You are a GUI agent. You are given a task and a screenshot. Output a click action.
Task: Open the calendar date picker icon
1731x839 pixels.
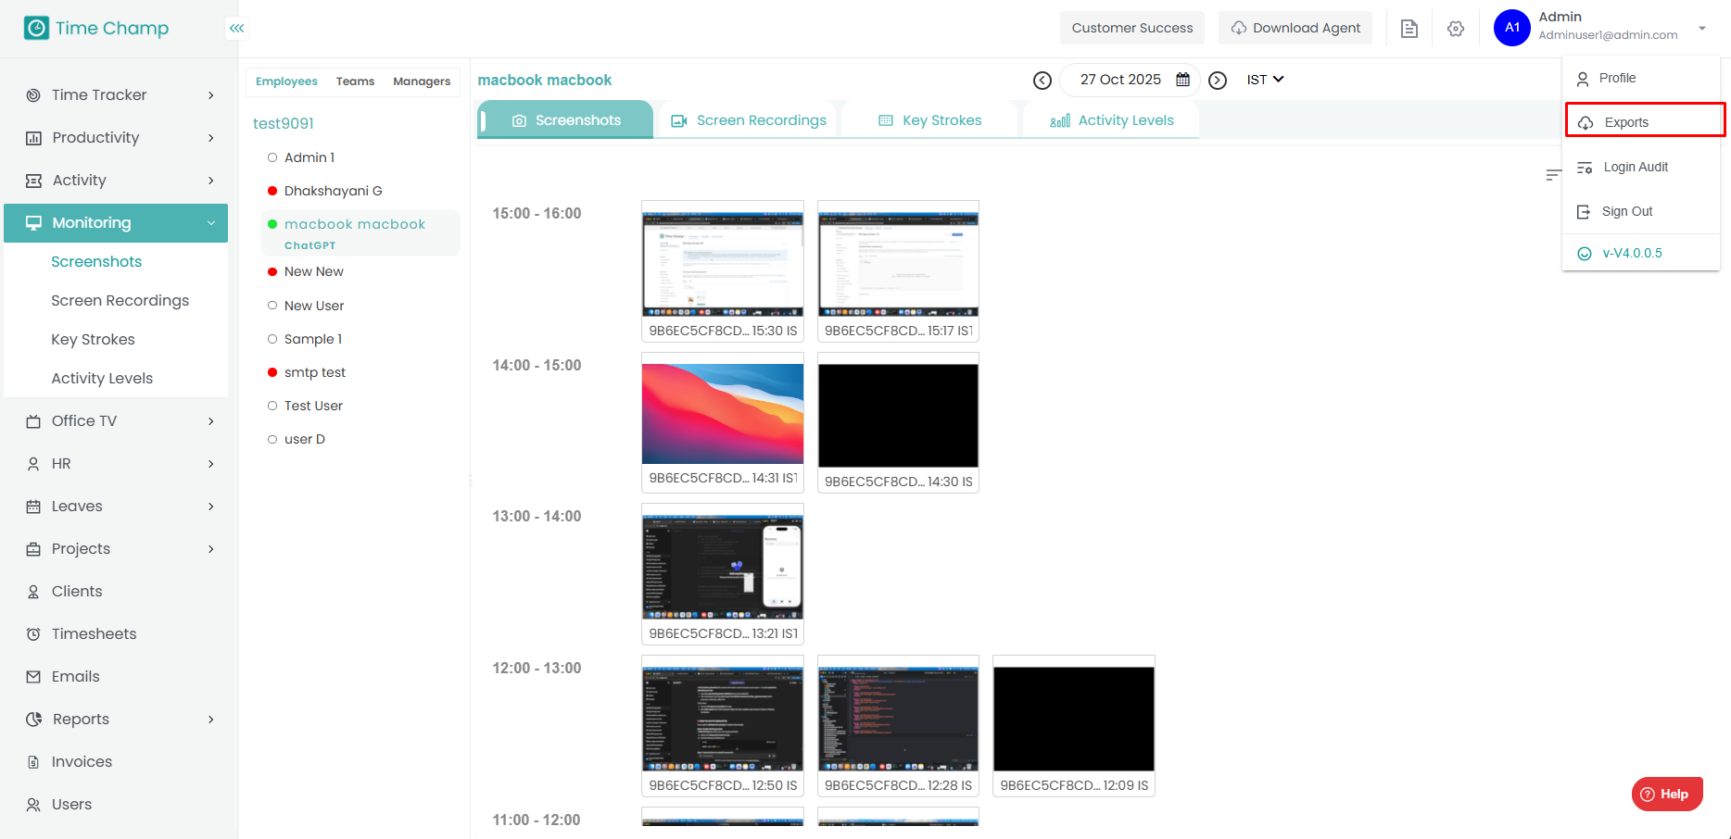tap(1182, 80)
